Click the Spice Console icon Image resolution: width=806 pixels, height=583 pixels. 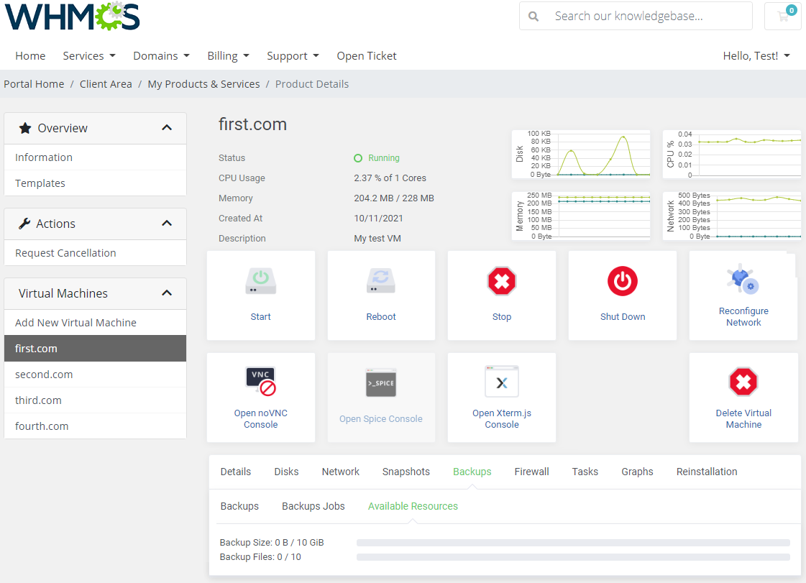(381, 382)
